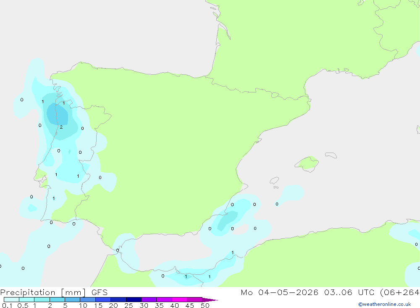Click the "25" legend scale label
Image resolution: width=420 pixels, height=308 pixels.
(x=129, y=305)
